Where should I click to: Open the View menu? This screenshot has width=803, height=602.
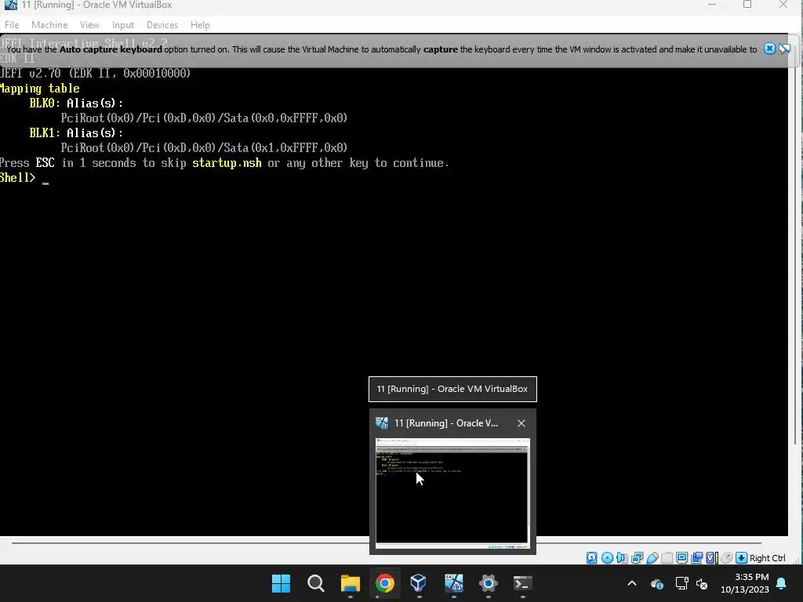point(89,24)
